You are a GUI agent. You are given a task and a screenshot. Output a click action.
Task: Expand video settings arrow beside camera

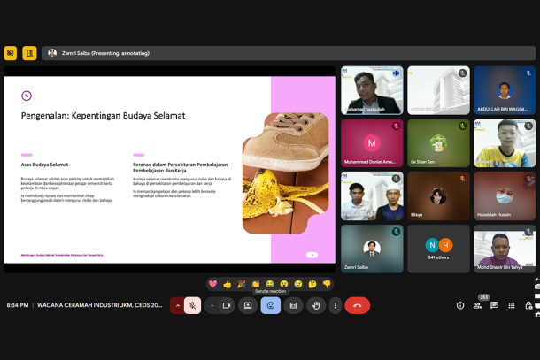(212, 305)
